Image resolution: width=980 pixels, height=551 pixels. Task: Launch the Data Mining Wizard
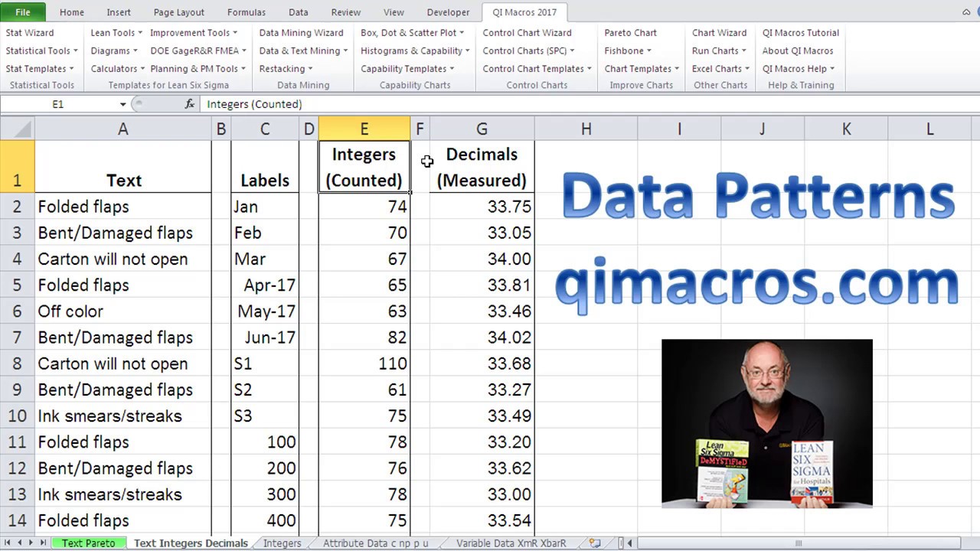(x=301, y=33)
